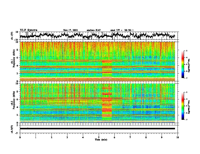
Task: Click the "6" kHz tick on ch.1 frequency axis
Action: pos(17,58)
